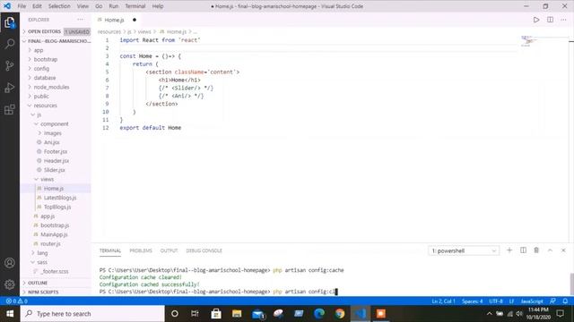574x322 pixels.
Task: Open Cortana circle on taskbar
Action: [175, 314]
